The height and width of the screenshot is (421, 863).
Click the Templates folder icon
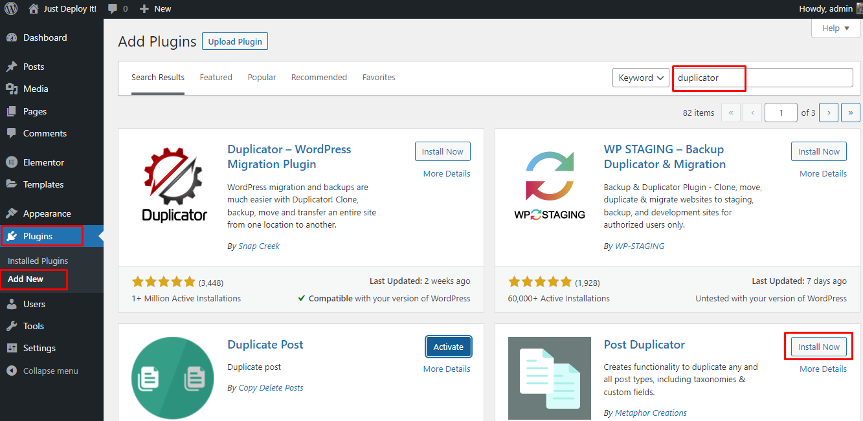(x=12, y=184)
